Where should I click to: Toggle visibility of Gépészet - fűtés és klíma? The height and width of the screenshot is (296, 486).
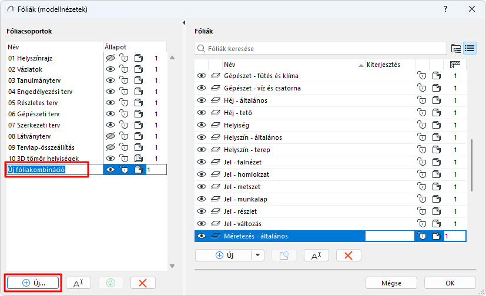202,76
